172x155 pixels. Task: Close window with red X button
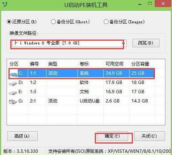point(163,4)
